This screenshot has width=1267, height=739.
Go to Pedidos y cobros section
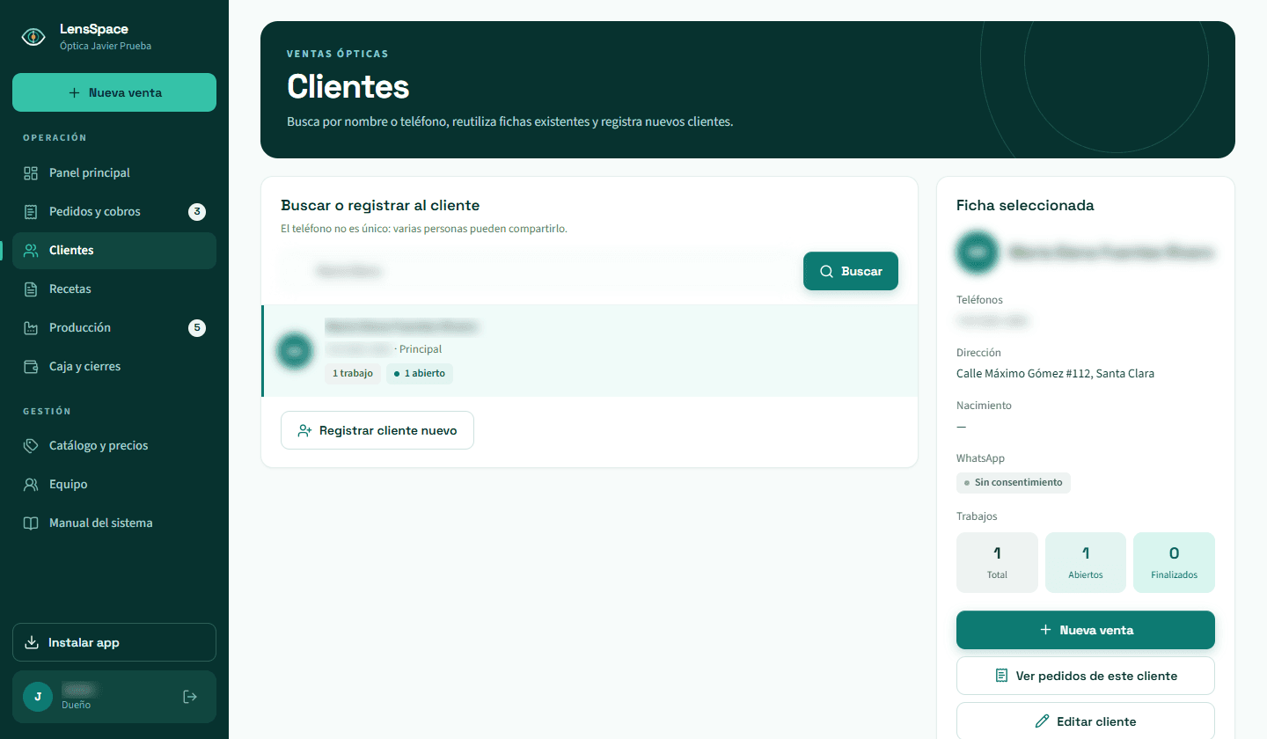point(114,212)
